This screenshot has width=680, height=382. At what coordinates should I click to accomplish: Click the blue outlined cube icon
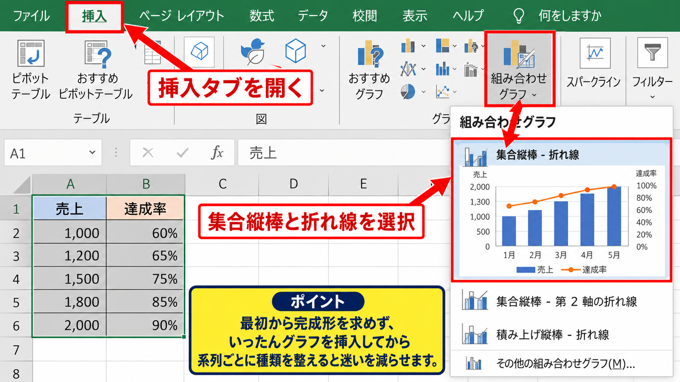tap(295, 50)
